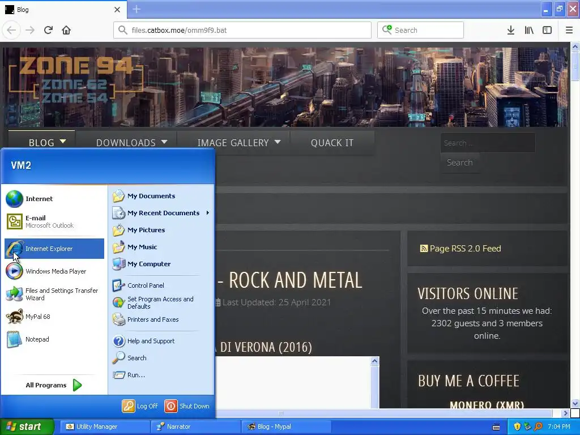Click the VISITORS ONLINE heading
The height and width of the screenshot is (435, 580).
pyautogui.click(x=468, y=294)
